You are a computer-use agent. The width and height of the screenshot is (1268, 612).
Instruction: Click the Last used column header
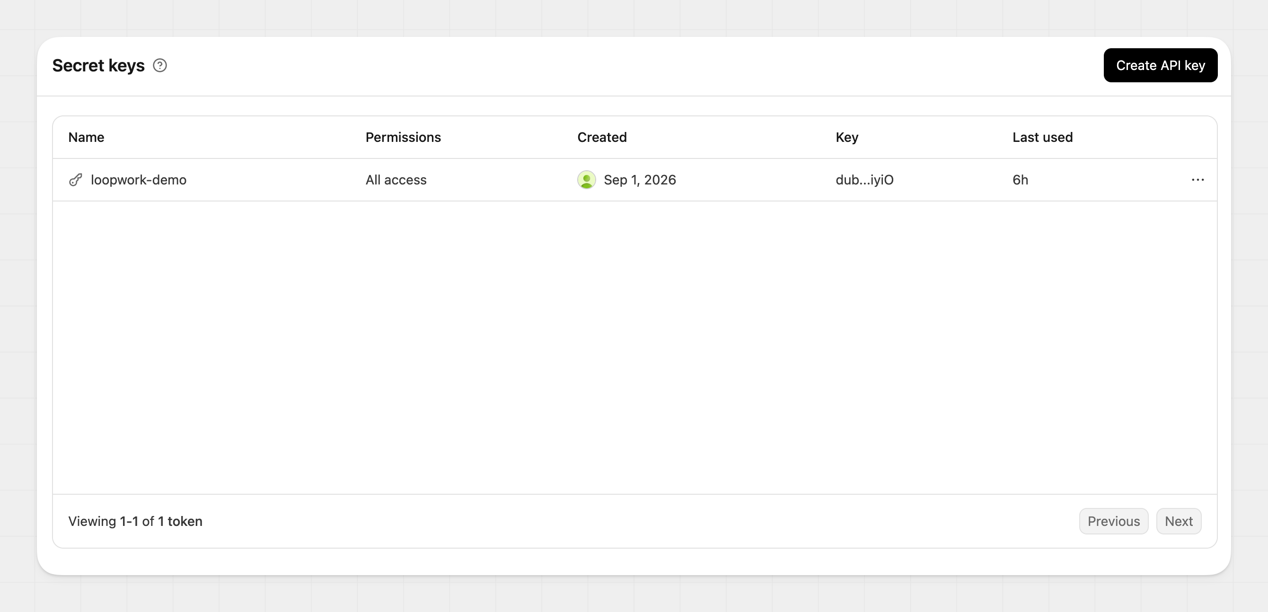point(1043,137)
